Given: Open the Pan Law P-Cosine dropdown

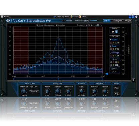Looking at the screenshot, I should 34,91.
